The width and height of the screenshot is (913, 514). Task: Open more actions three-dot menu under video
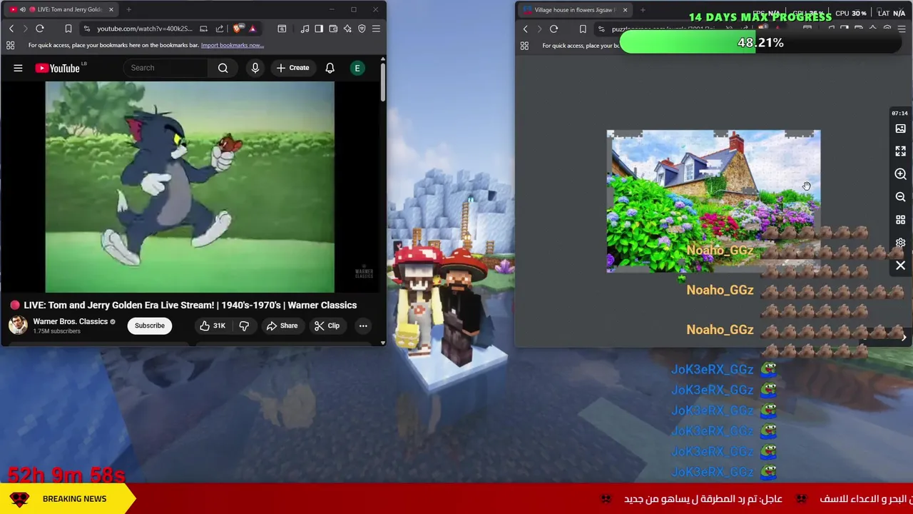pyautogui.click(x=363, y=326)
